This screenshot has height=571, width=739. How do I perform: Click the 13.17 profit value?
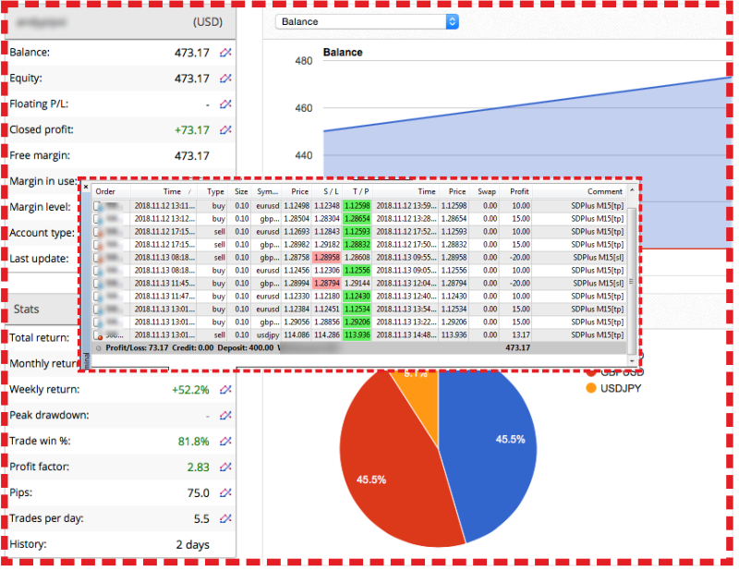click(x=521, y=334)
